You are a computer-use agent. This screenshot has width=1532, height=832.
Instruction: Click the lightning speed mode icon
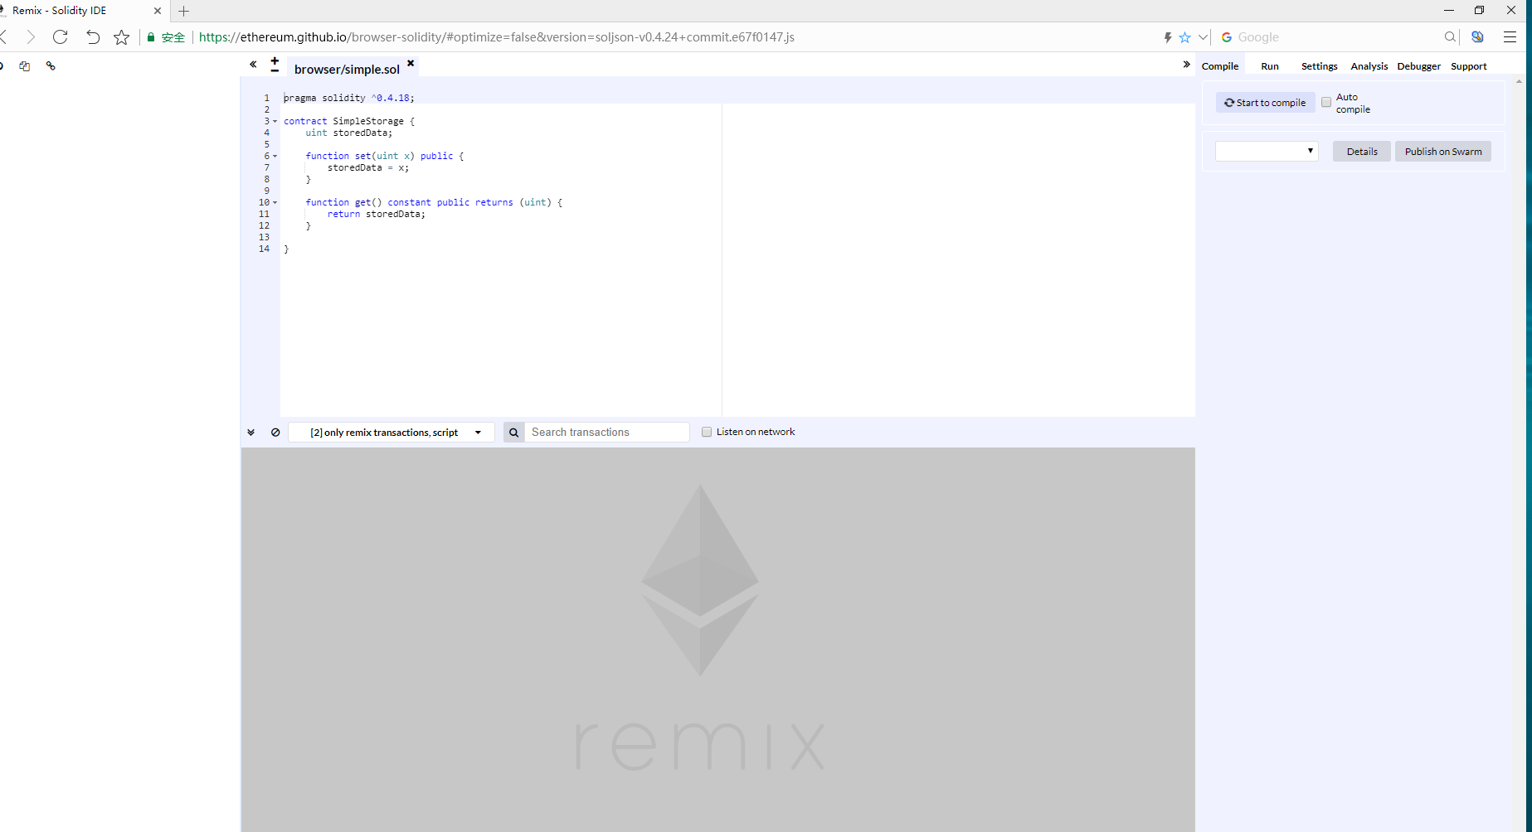tap(1167, 37)
